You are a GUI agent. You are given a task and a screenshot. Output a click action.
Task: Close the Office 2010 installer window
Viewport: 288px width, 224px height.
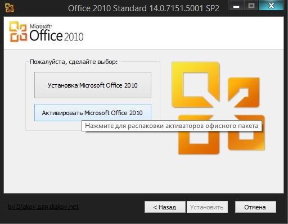[271, 6]
